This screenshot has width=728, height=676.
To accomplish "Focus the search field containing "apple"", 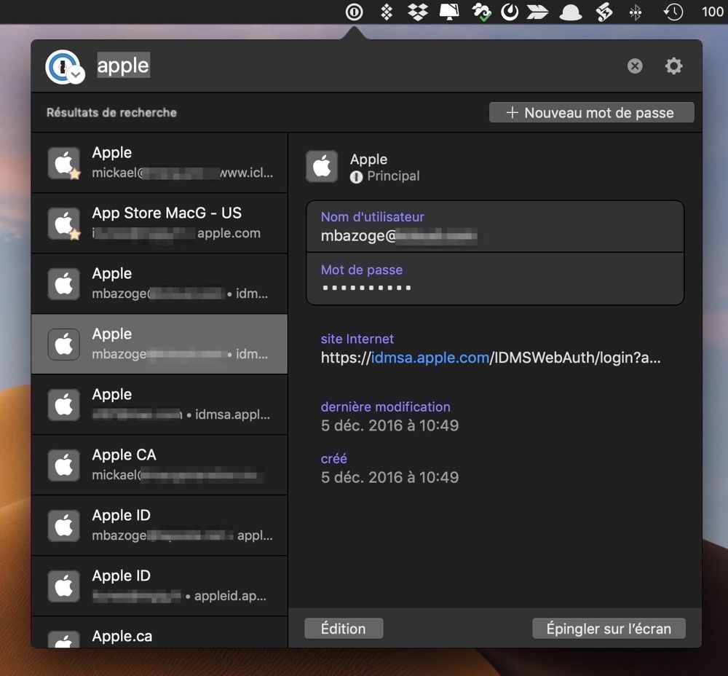I will coord(123,66).
